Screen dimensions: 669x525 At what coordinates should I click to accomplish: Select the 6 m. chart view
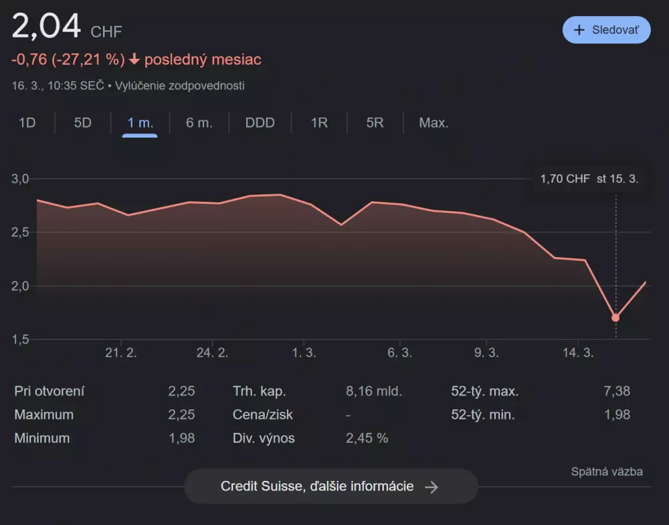click(x=199, y=123)
